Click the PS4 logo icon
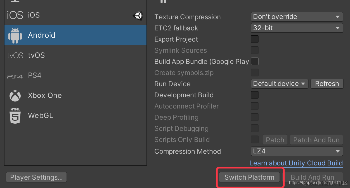The width and height of the screenshot is (350, 188). (x=15, y=76)
